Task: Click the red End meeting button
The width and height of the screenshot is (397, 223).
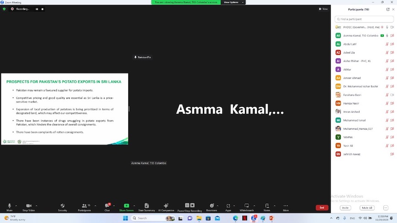Action: 322,207
